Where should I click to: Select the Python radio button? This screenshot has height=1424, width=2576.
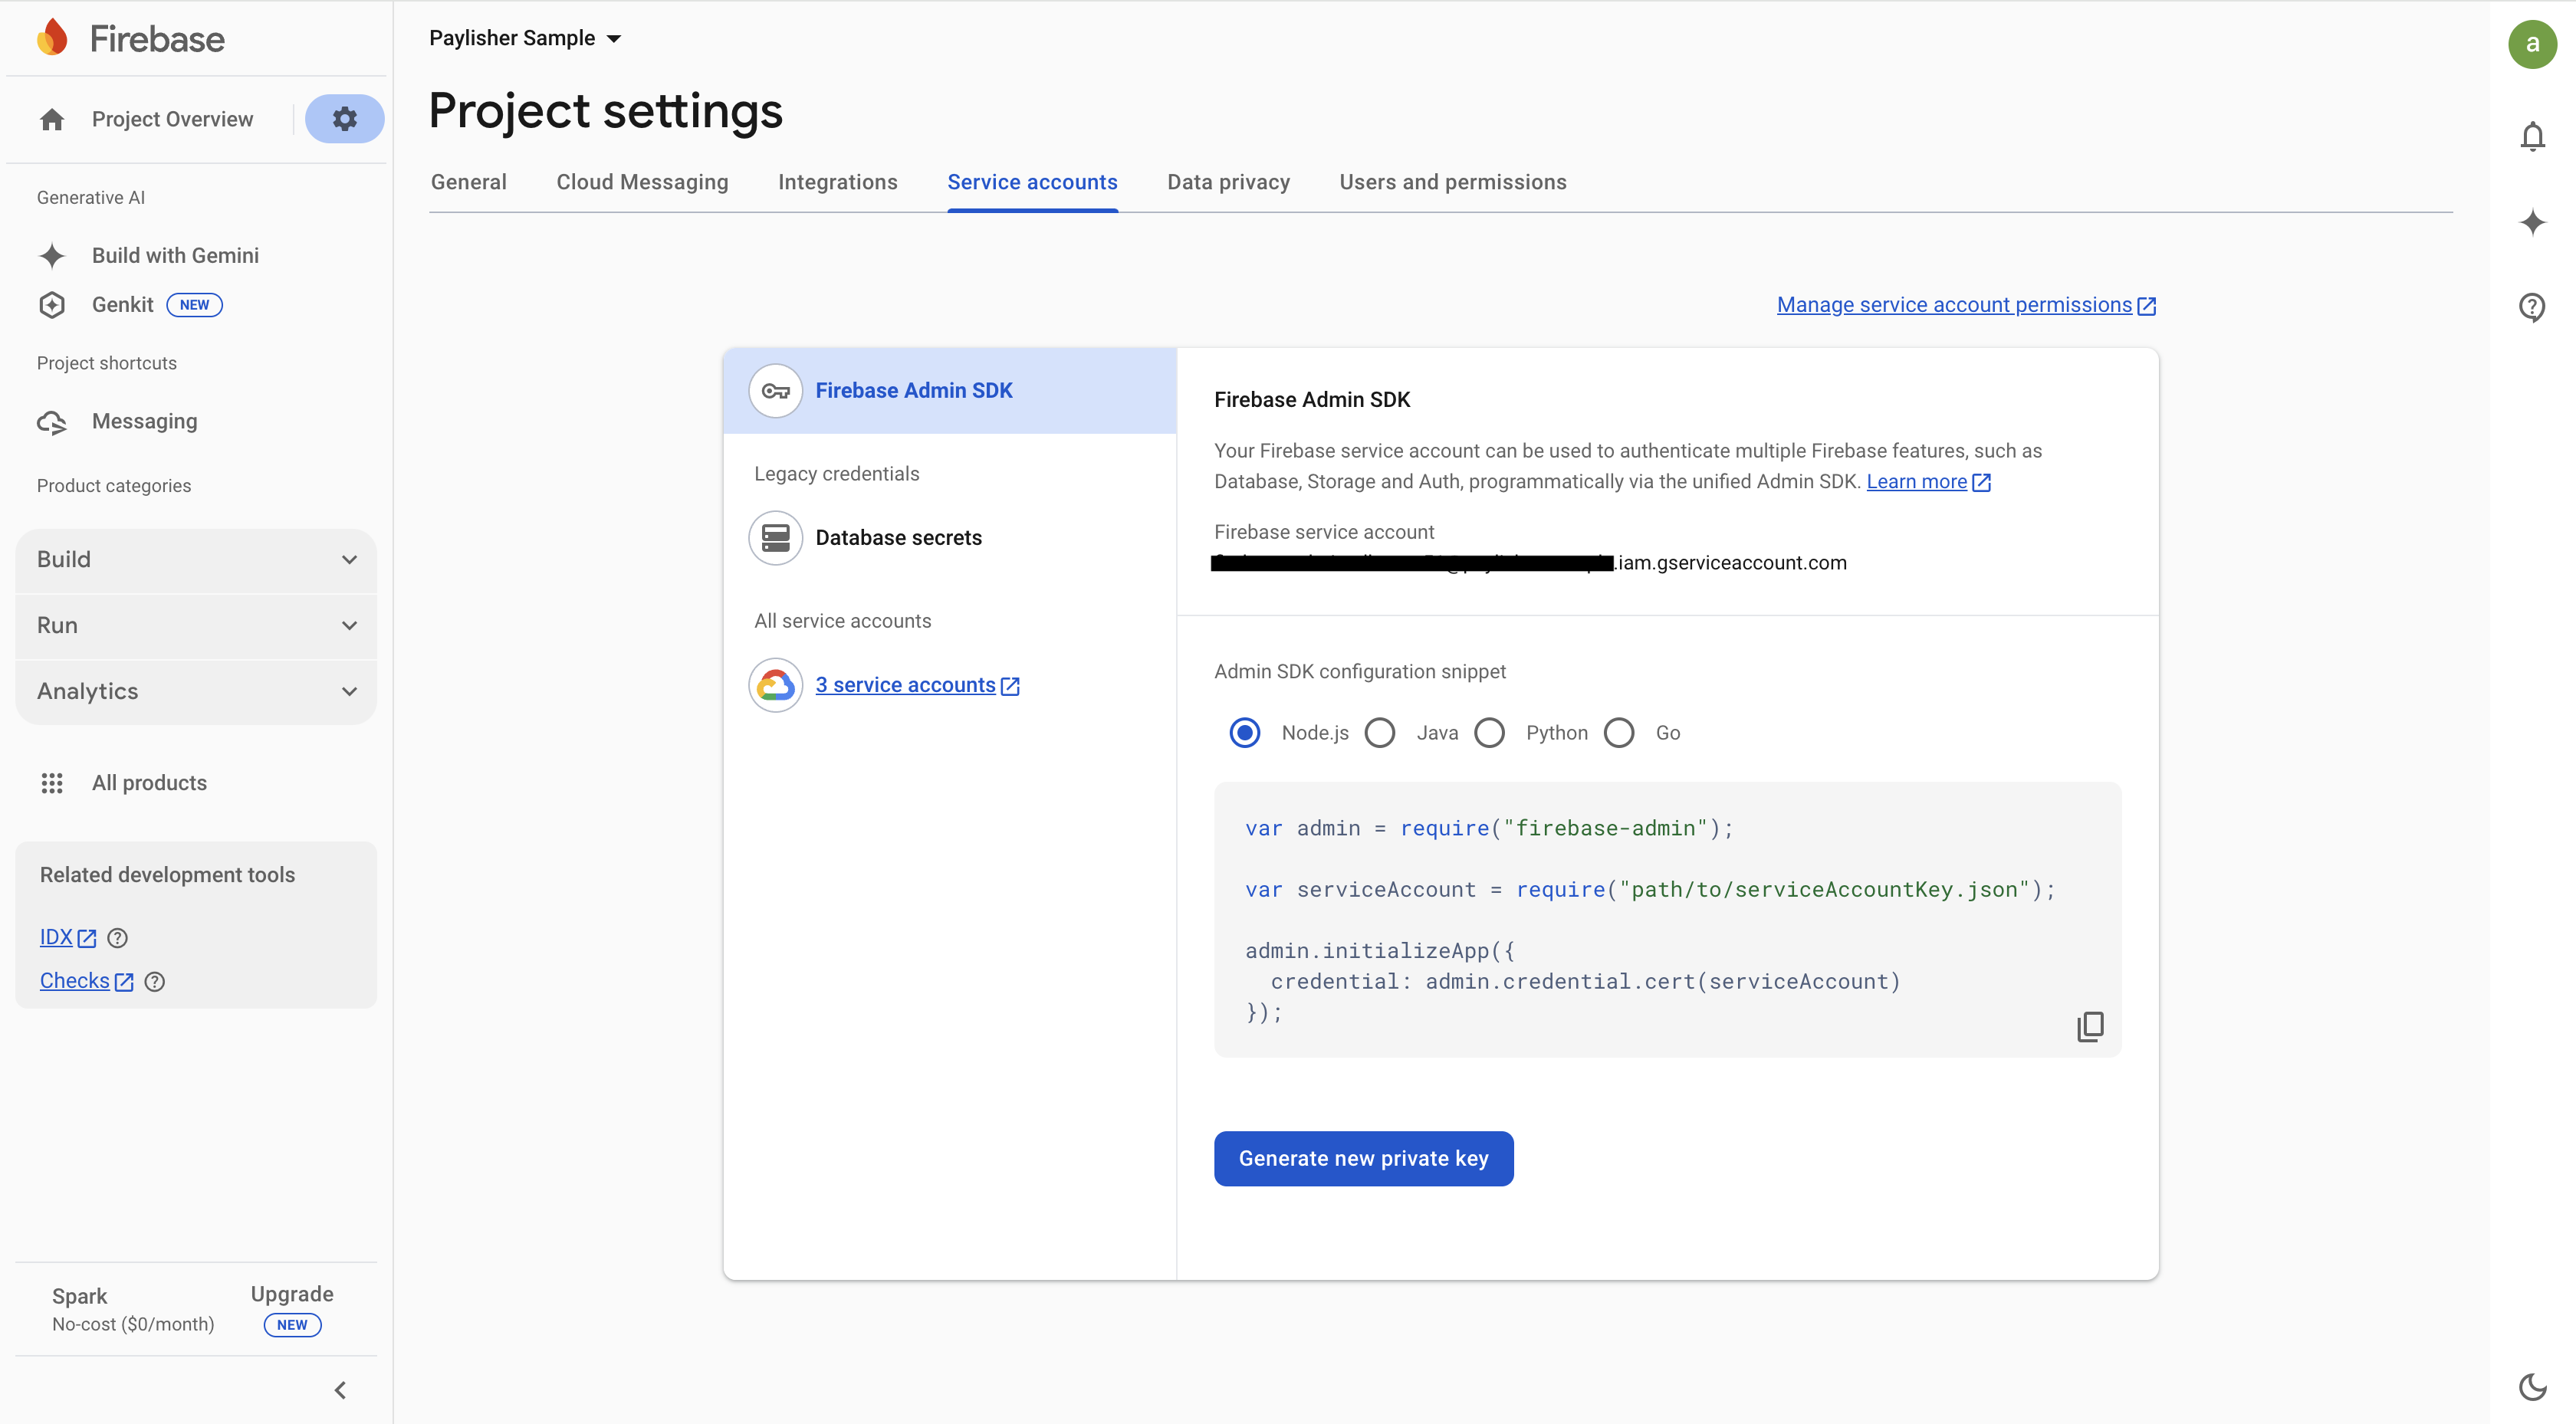[1490, 733]
